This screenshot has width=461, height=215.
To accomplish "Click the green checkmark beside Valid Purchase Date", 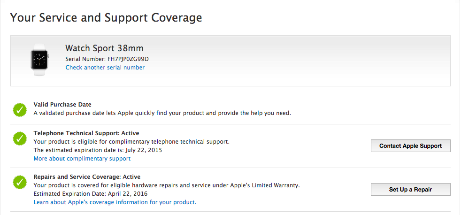I will 20,110.
